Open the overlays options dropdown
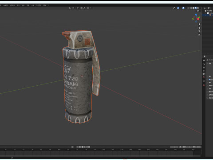This screenshot has width=213, height=160. pos(185,8)
